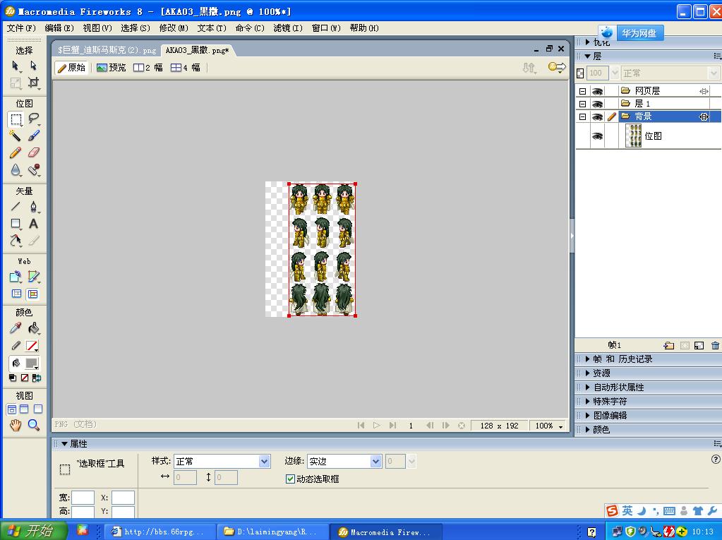Select the Crop tool
Screen dimensions: 722x540
(x=34, y=83)
